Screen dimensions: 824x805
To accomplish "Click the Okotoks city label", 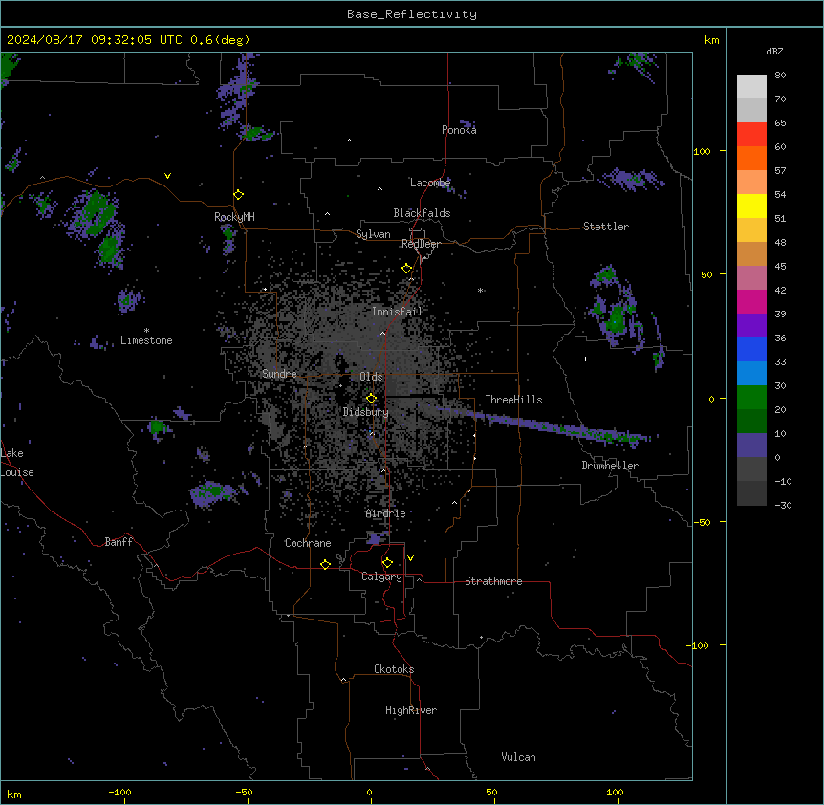I will click(x=394, y=669).
